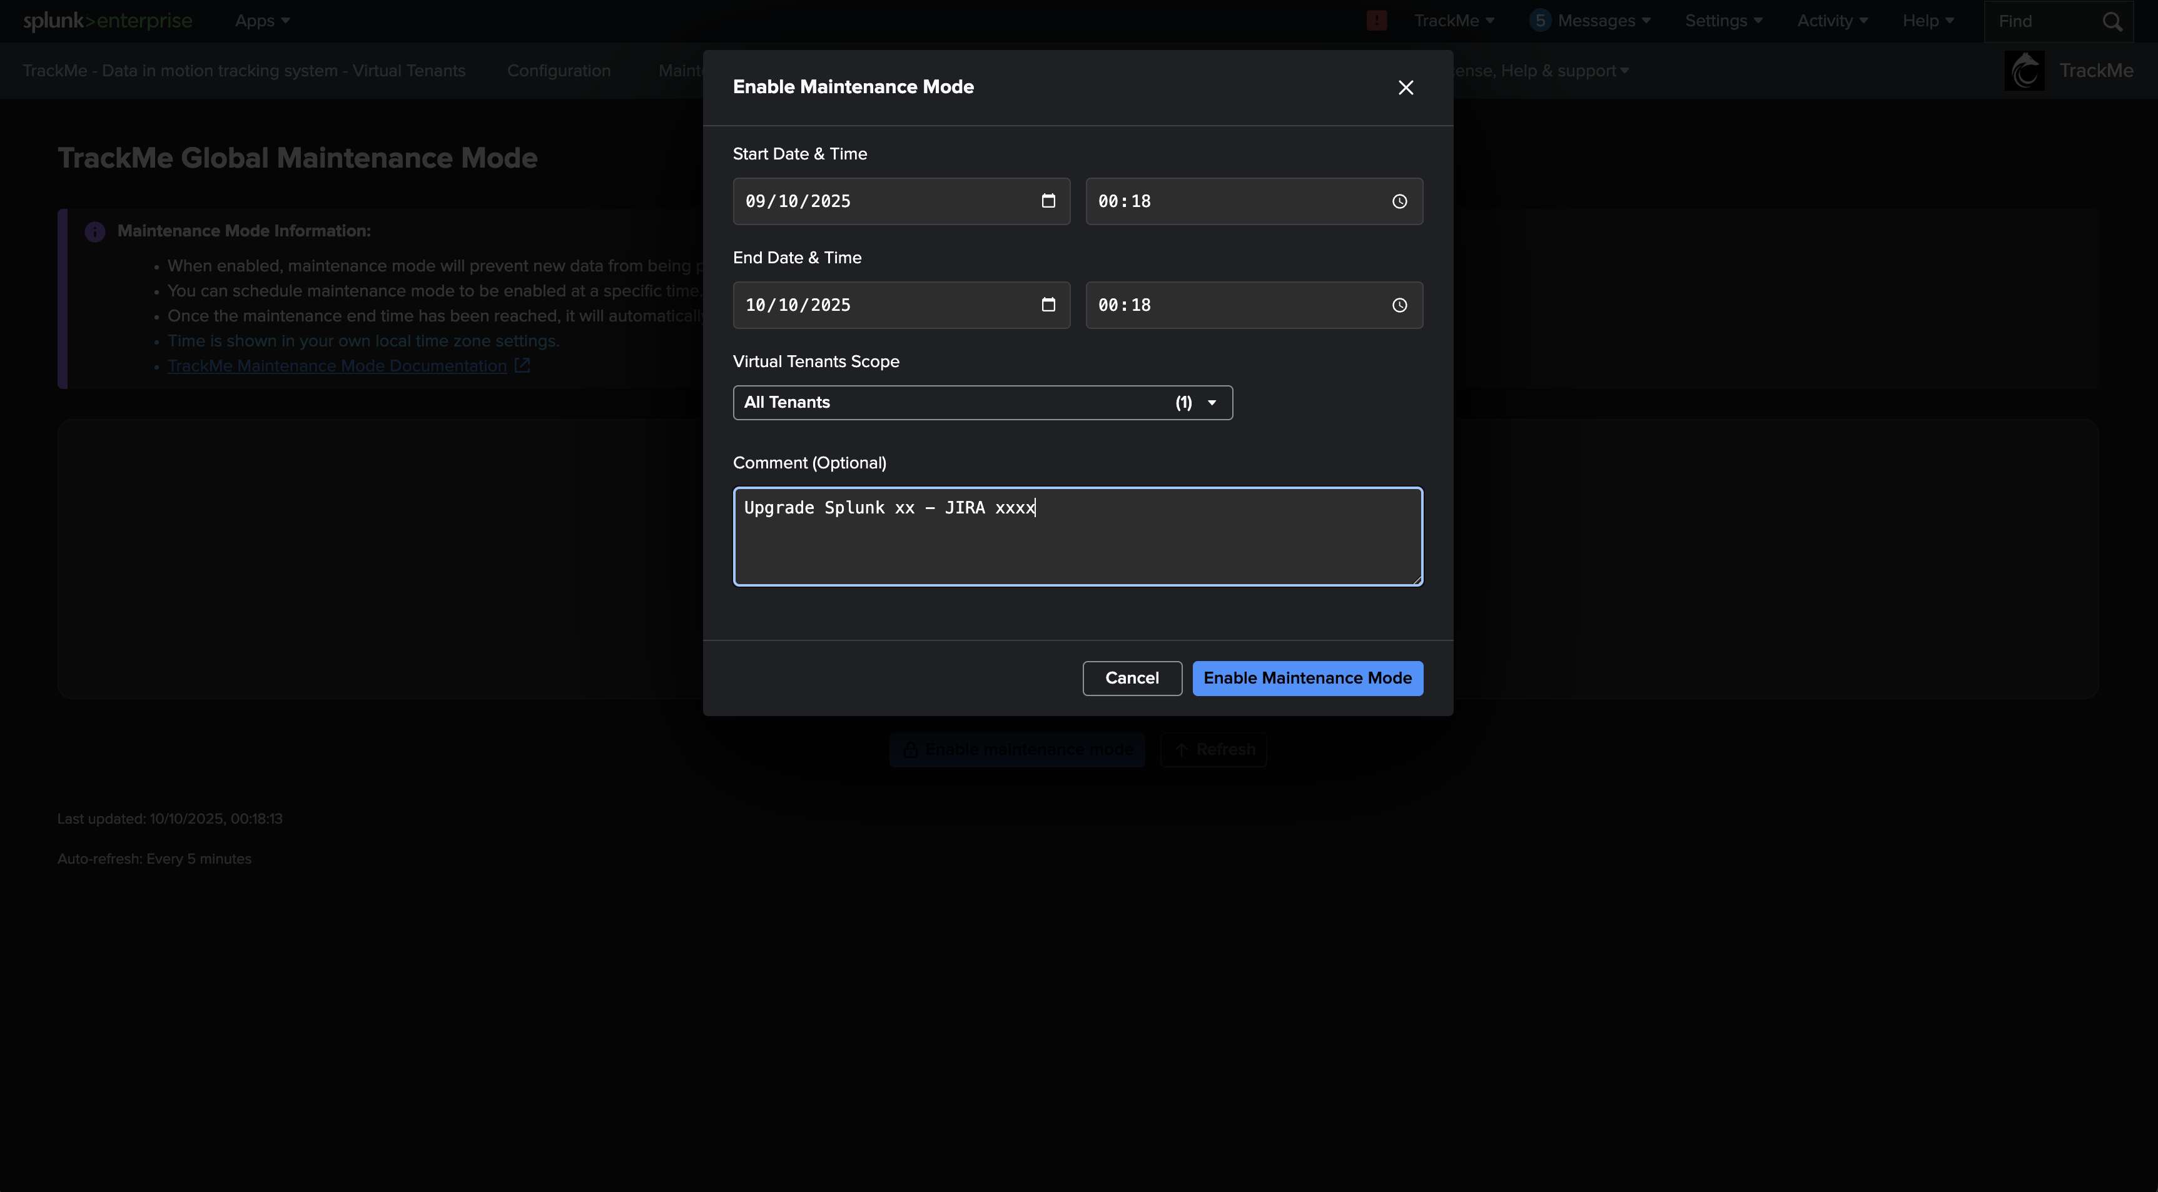2158x1192 pixels.
Task: Click the Cancel button
Action: click(x=1132, y=679)
